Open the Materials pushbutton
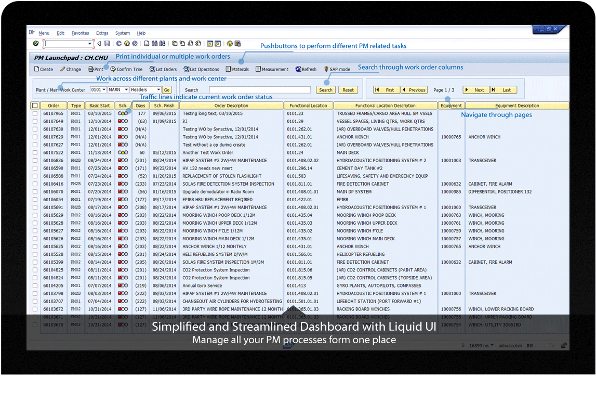The height and width of the screenshot is (416, 596). 237,69
